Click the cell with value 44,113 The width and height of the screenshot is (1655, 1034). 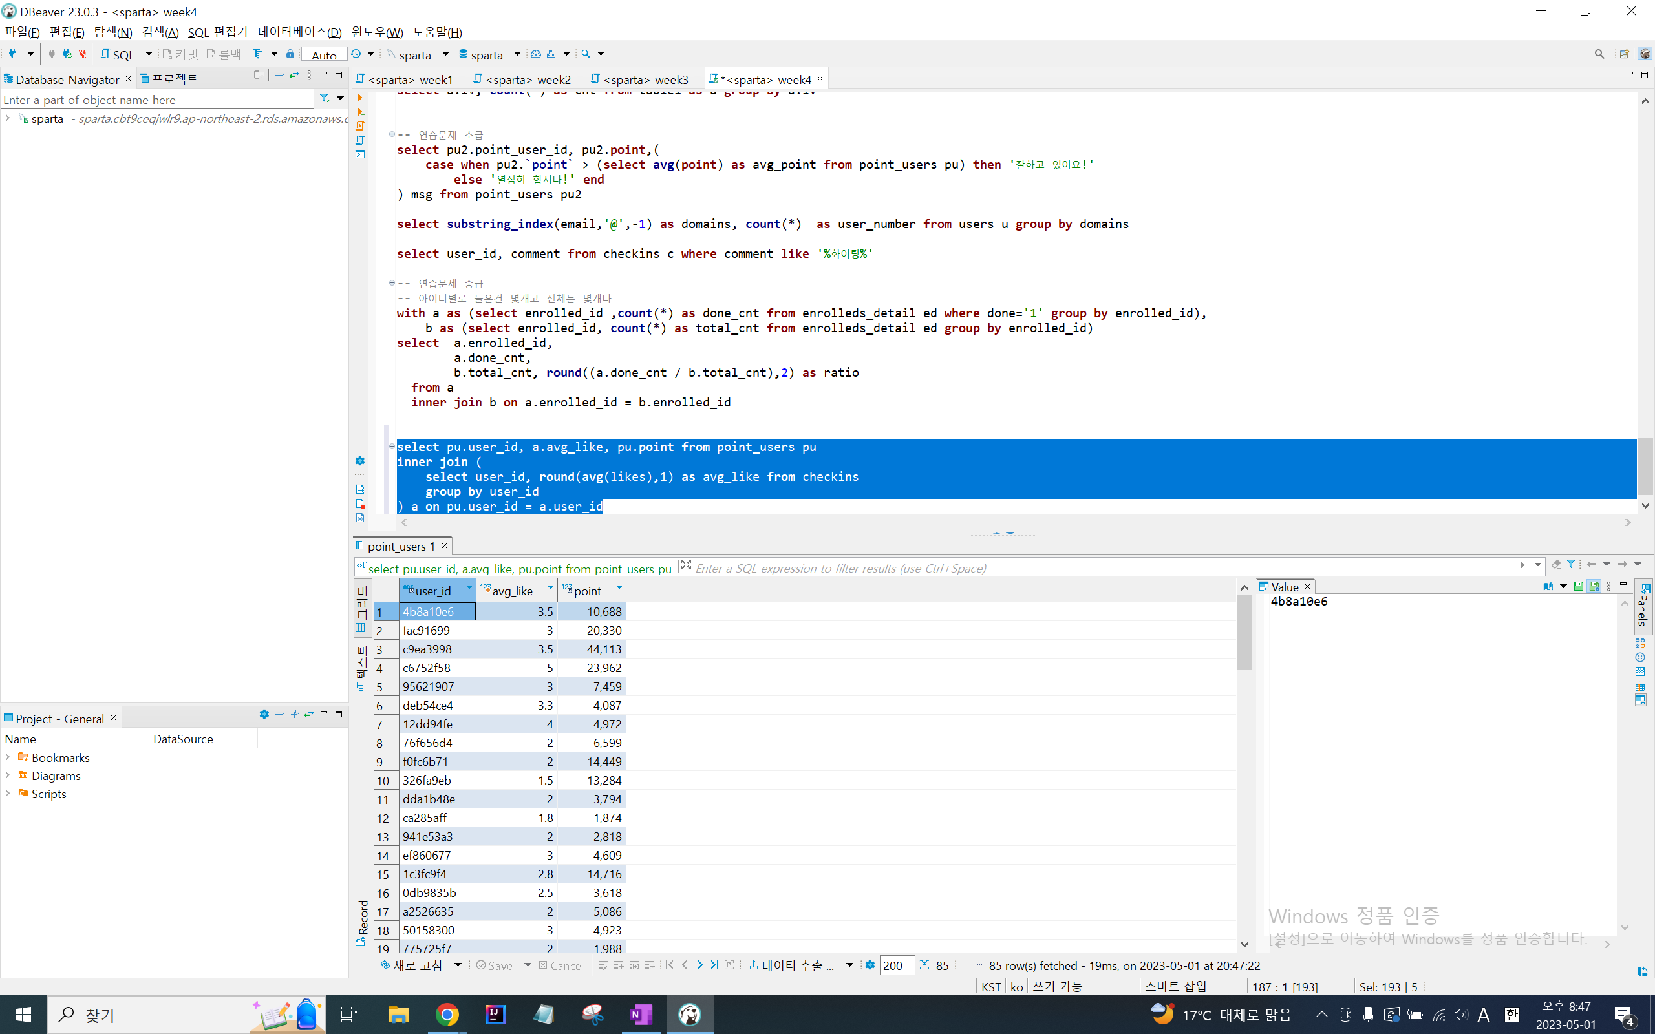click(592, 649)
